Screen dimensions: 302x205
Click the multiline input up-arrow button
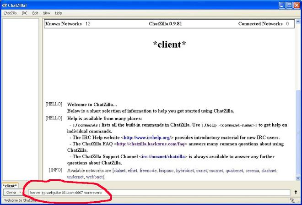(296, 192)
